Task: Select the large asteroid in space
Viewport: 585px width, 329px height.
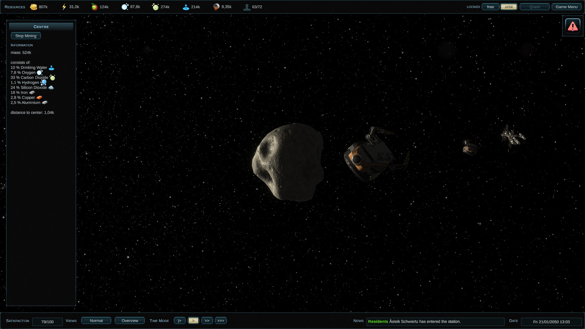Action: (288, 162)
